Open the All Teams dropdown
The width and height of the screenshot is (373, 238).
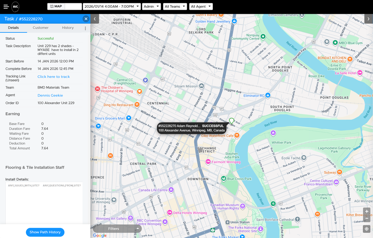[174, 7]
